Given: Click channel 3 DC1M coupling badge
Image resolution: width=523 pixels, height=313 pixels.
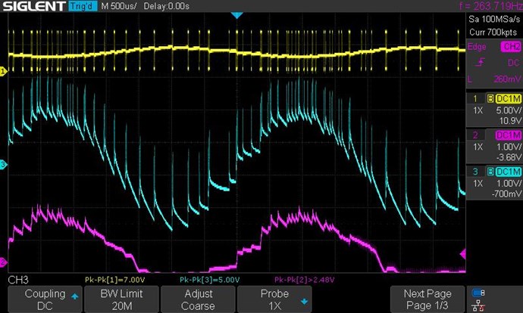Looking at the screenshot, I should [509, 172].
